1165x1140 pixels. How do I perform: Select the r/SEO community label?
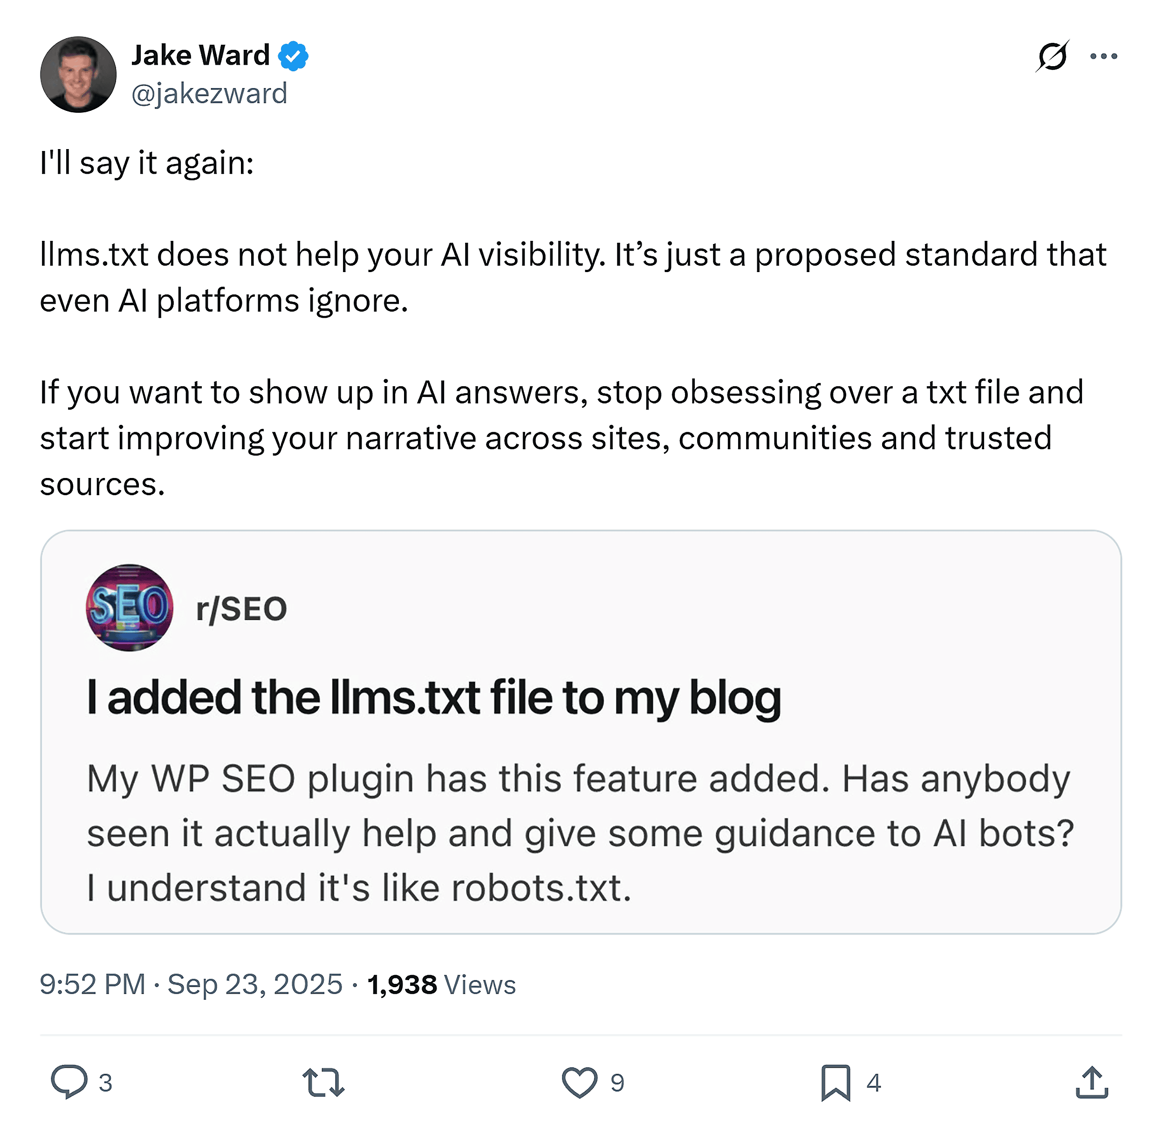pyautogui.click(x=242, y=609)
